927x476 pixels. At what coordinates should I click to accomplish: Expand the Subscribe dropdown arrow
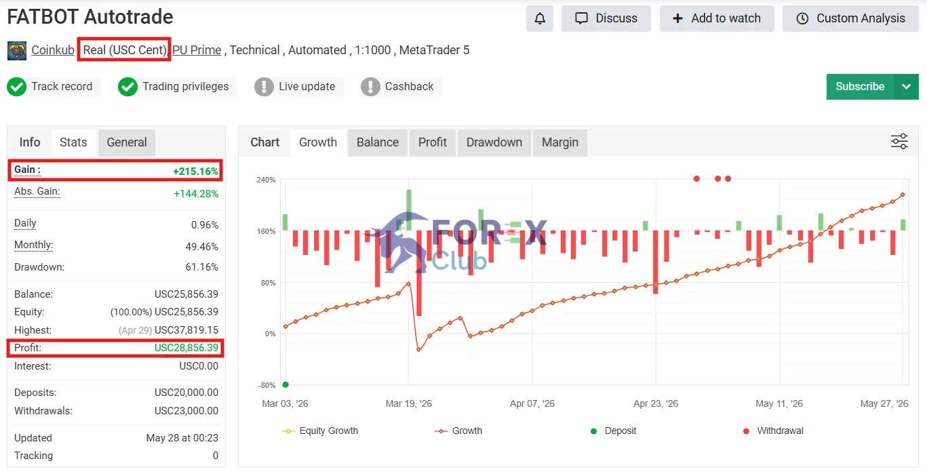pyautogui.click(x=906, y=87)
